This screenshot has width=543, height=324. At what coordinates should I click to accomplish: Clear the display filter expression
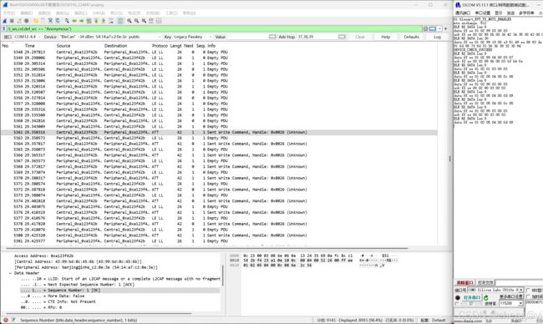pos(425,28)
